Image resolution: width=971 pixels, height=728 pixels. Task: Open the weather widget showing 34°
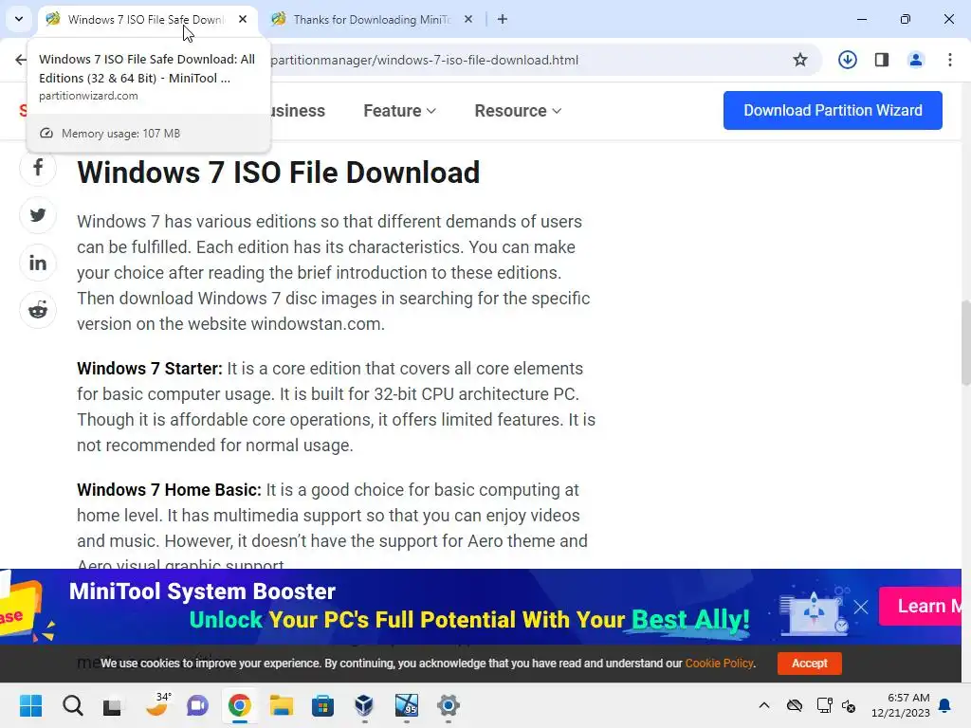coord(157,704)
